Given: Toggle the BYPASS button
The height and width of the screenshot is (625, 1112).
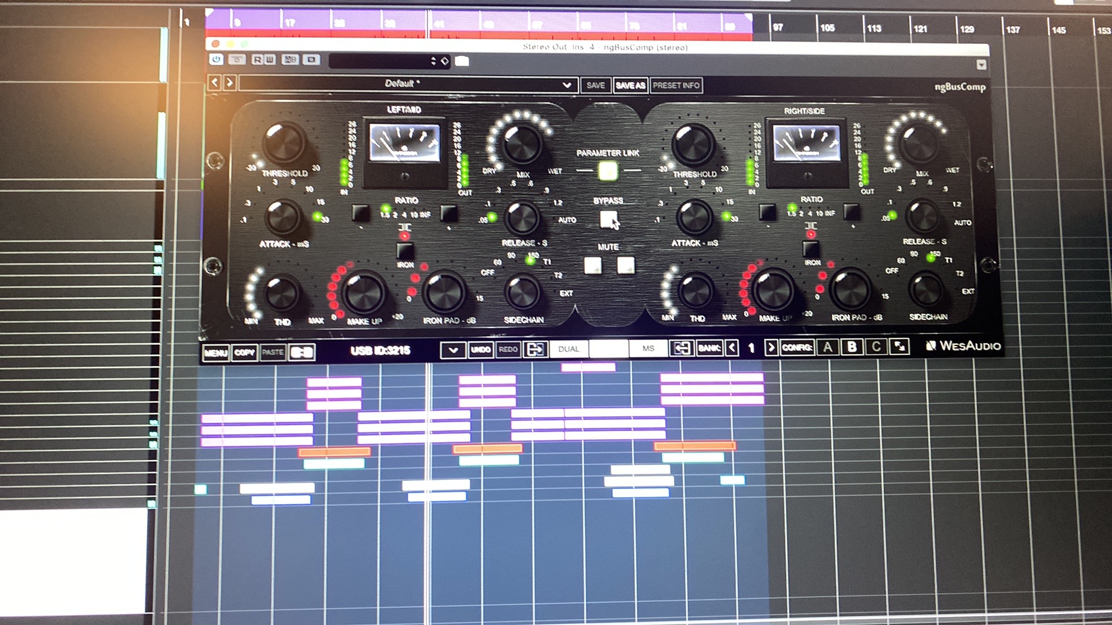Looking at the screenshot, I should coord(608,219).
